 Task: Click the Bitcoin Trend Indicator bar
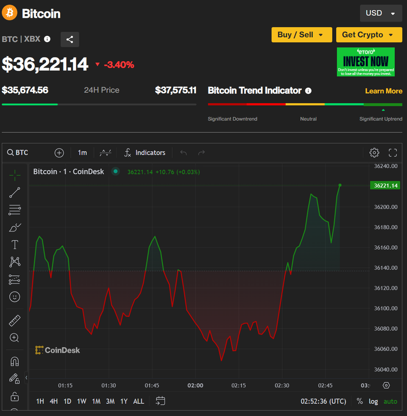click(x=305, y=104)
